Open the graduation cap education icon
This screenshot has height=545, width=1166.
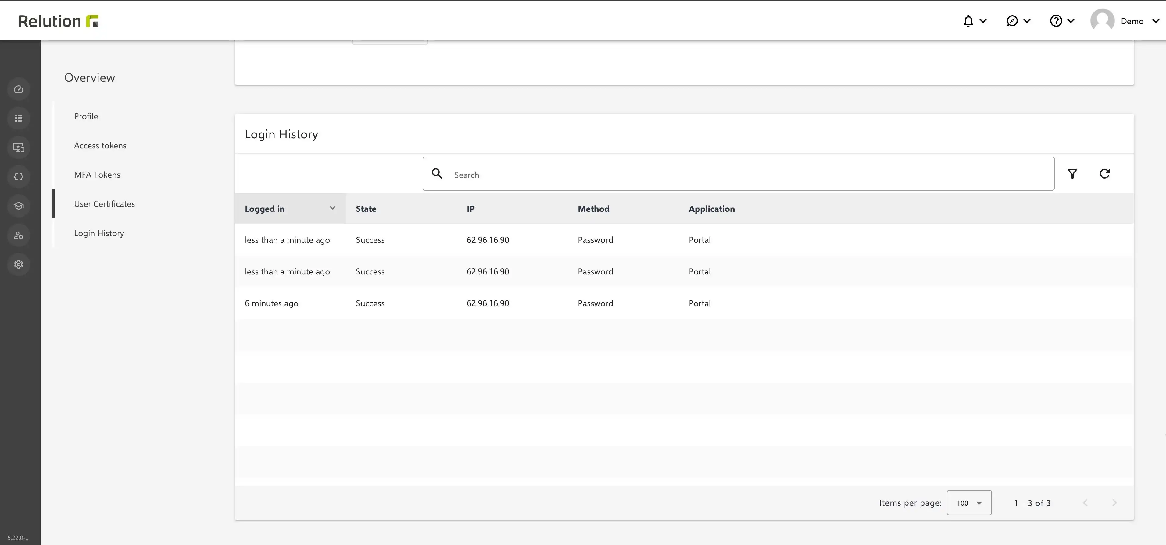[19, 206]
